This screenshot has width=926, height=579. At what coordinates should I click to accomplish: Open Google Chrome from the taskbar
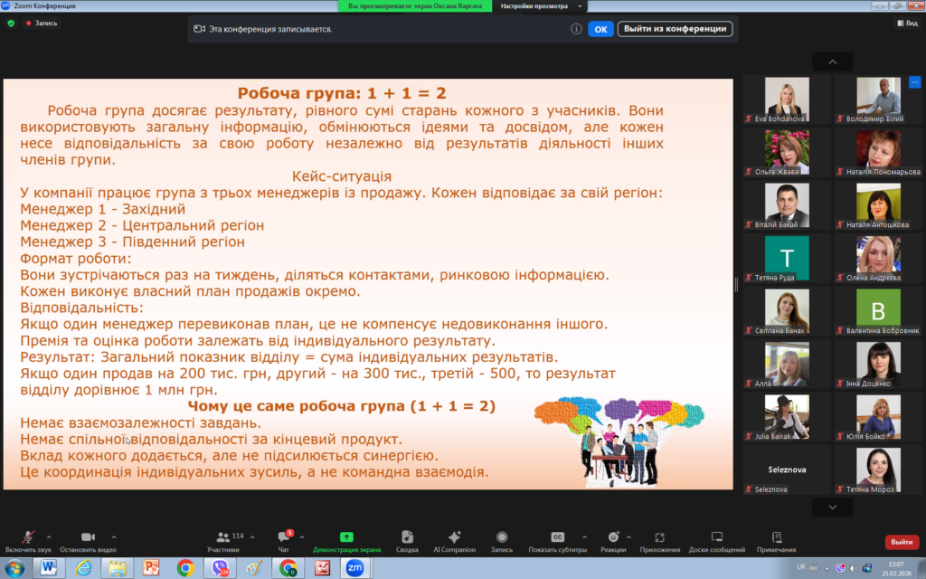point(185,567)
